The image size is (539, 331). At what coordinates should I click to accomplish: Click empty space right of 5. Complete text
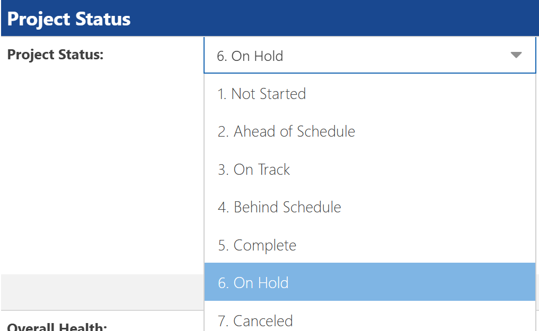(x=416, y=245)
